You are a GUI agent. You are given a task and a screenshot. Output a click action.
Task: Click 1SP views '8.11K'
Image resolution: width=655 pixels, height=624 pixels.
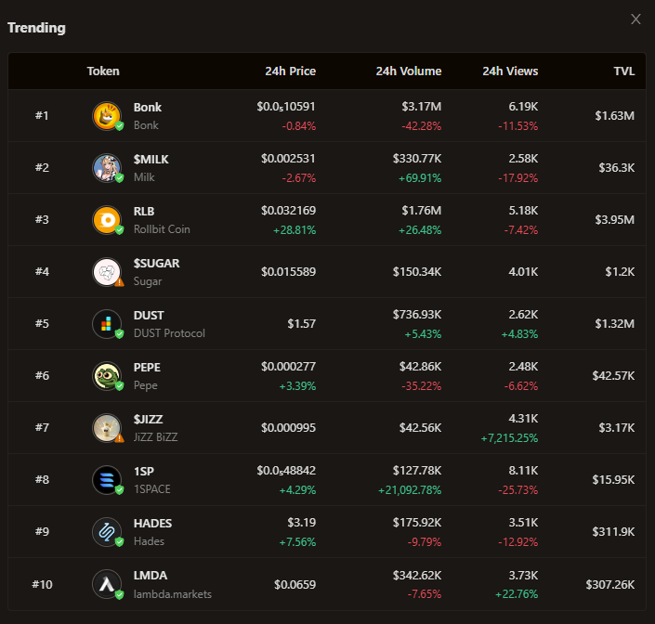coord(523,471)
